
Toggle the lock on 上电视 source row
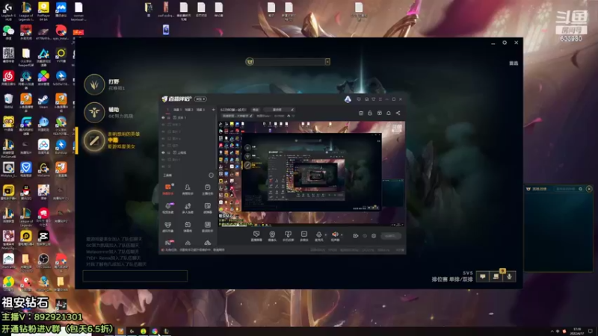(169, 152)
